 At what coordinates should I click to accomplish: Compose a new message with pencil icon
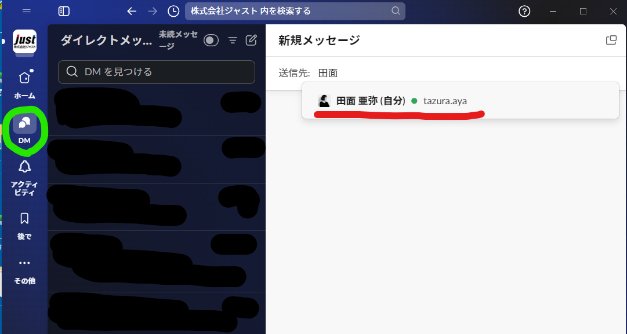point(251,40)
